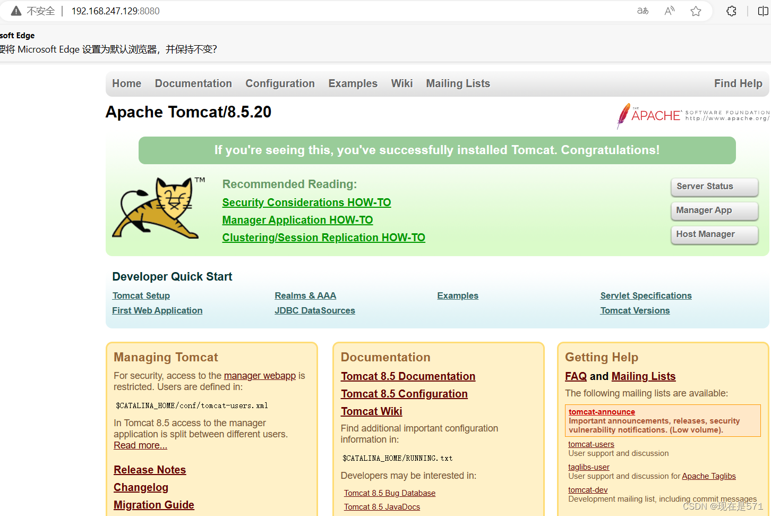Open the JDBC DataSources link

click(314, 310)
